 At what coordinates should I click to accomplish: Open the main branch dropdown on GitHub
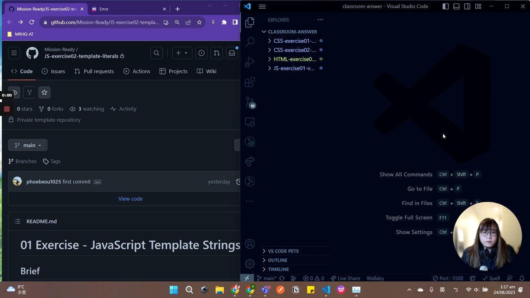point(28,145)
